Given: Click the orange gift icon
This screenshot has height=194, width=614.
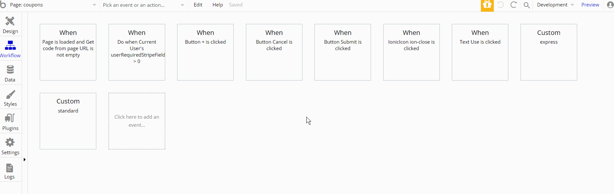Looking at the screenshot, I should (x=487, y=5).
